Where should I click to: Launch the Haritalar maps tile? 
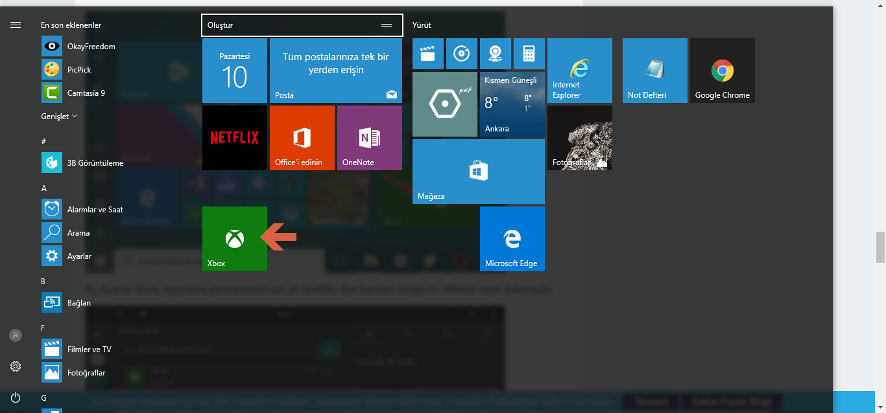click(x=496, y=54)
